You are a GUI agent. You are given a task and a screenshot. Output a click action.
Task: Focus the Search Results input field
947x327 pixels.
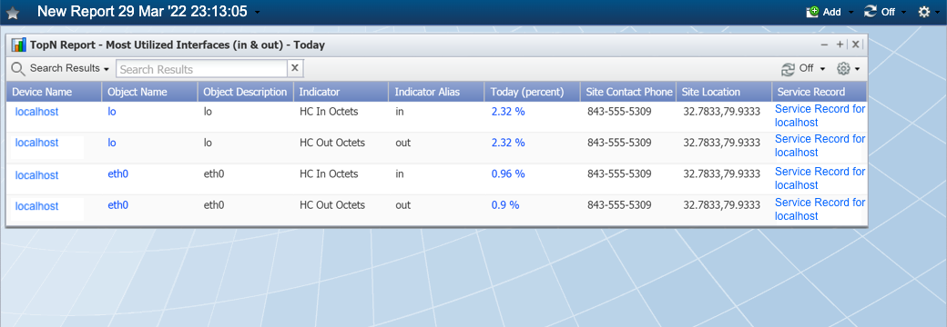click(202, 69)
